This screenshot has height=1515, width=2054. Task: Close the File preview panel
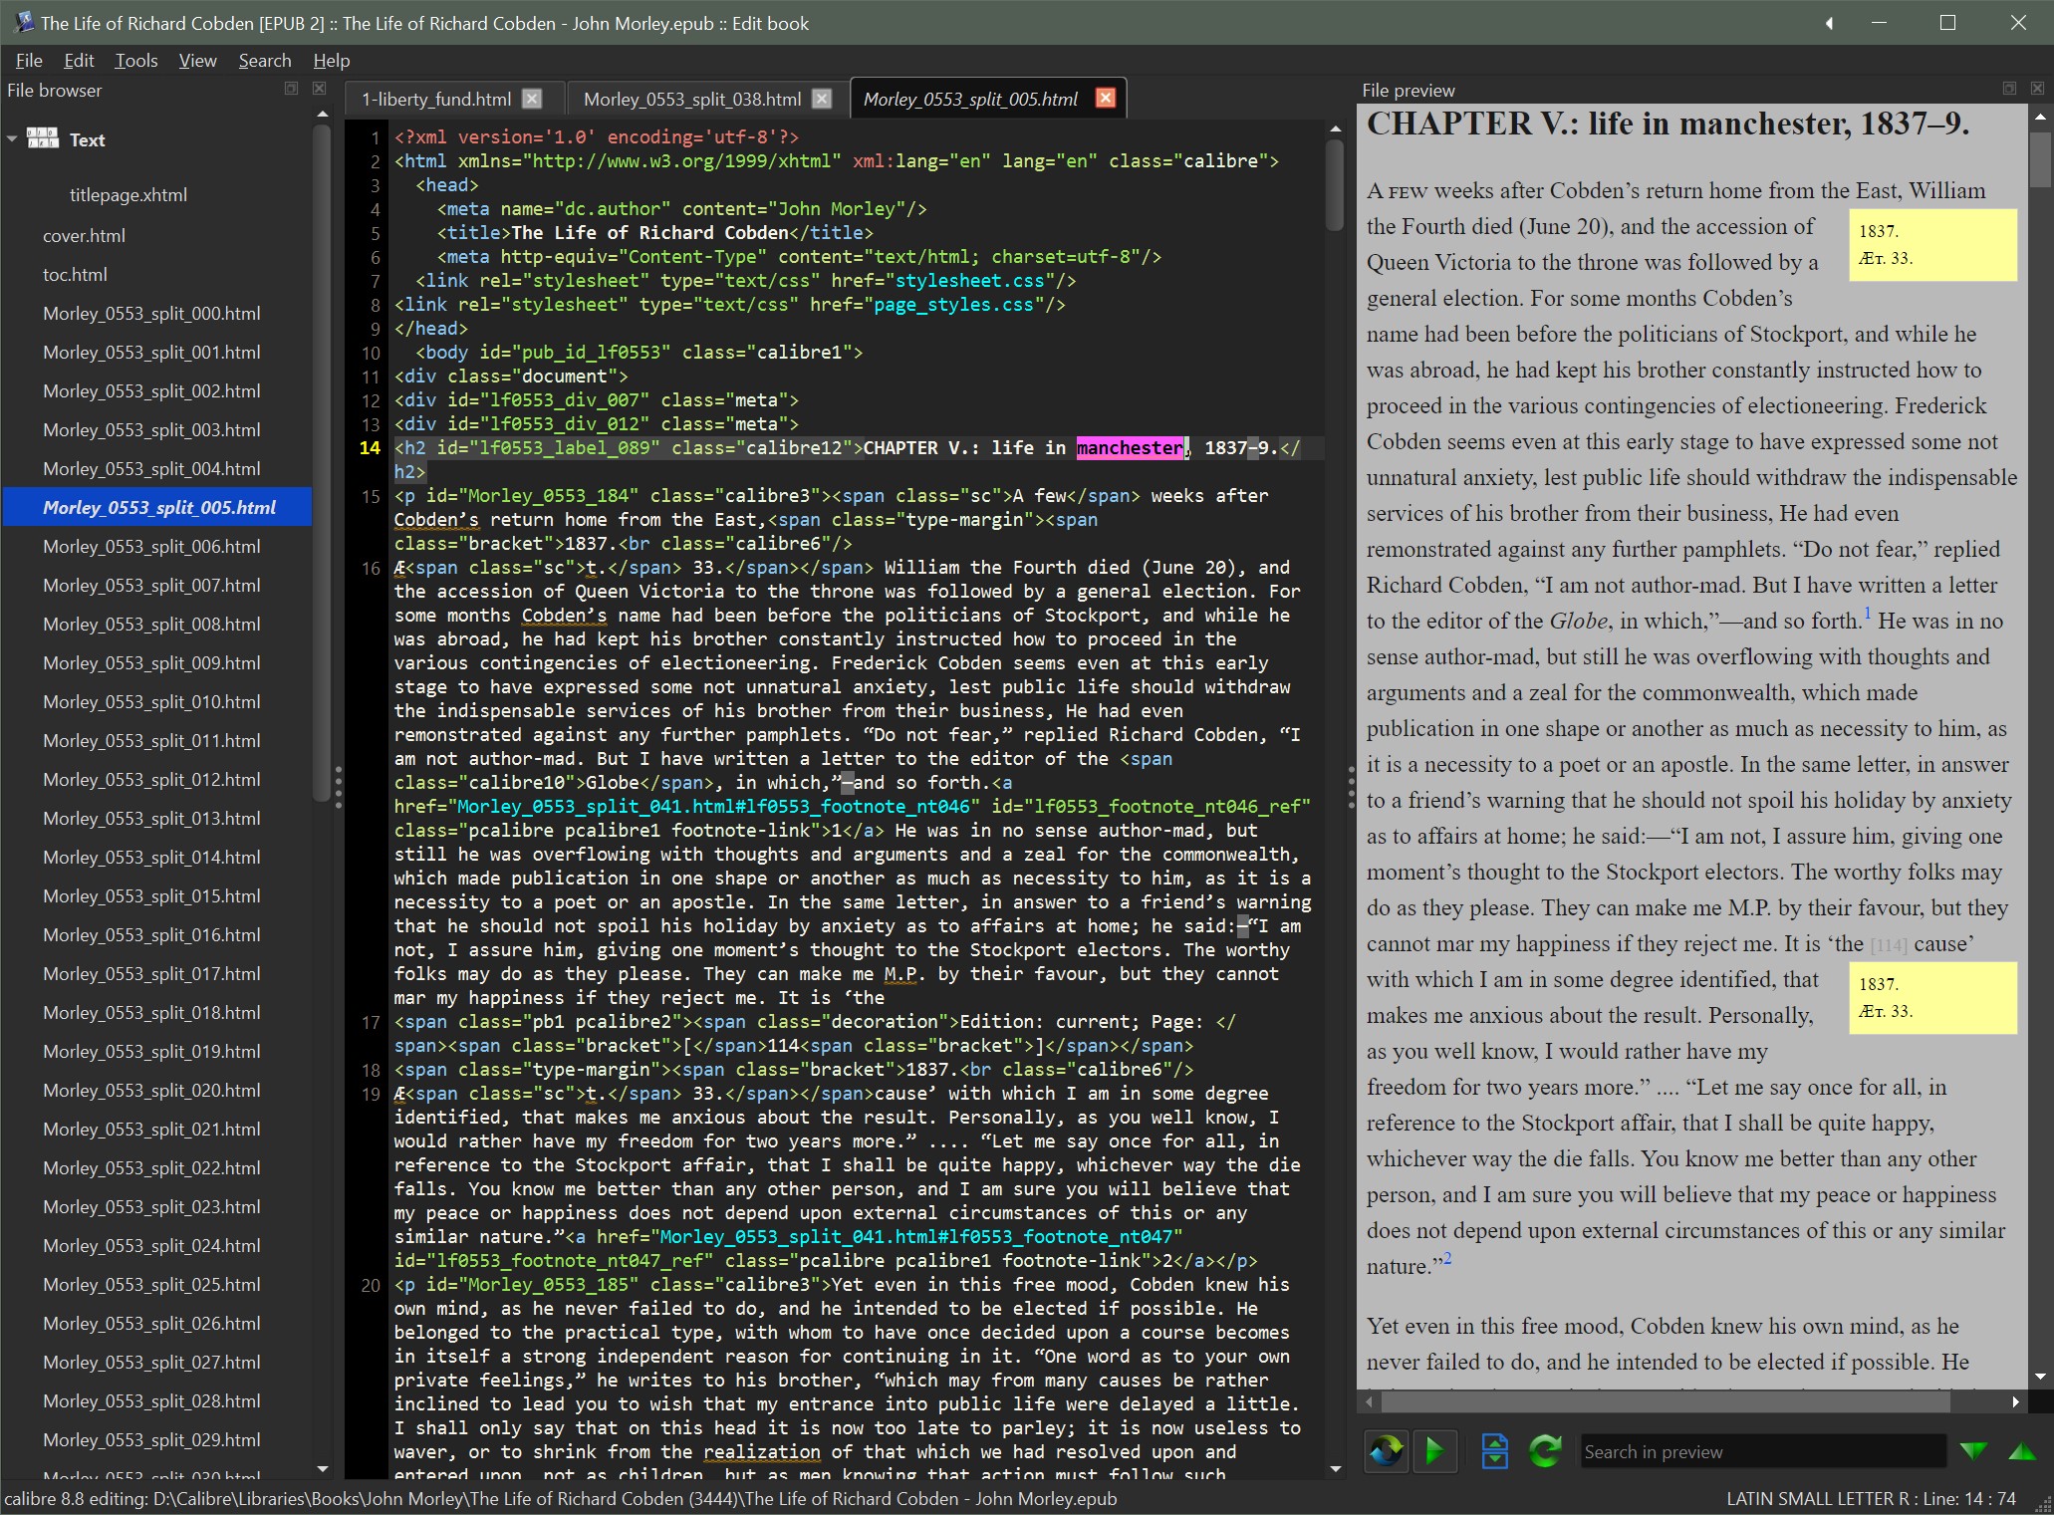[2037, 89]
